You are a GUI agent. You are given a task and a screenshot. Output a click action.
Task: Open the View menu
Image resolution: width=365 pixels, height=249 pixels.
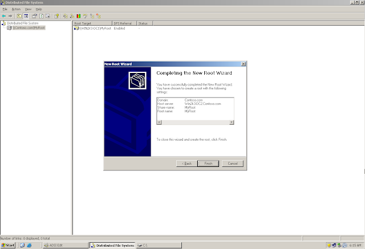pyautogui.click(x=28, y=9)
